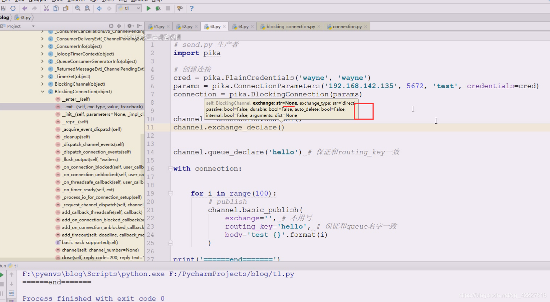Image resolution: width=550 pixels, height=302 pixels.
Task: Close the connection.py tab
Action: (x=366, y=27)
